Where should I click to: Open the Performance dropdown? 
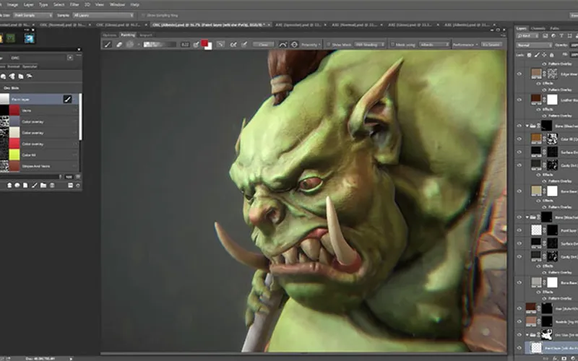click(465, 45)
